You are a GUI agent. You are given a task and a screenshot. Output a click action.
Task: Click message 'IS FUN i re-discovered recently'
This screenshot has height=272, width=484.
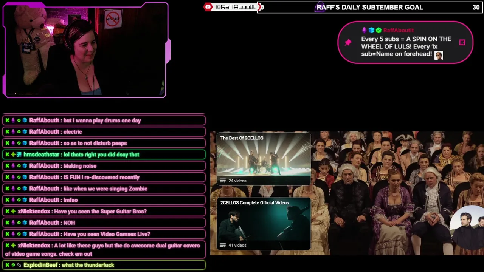[101, 177]
